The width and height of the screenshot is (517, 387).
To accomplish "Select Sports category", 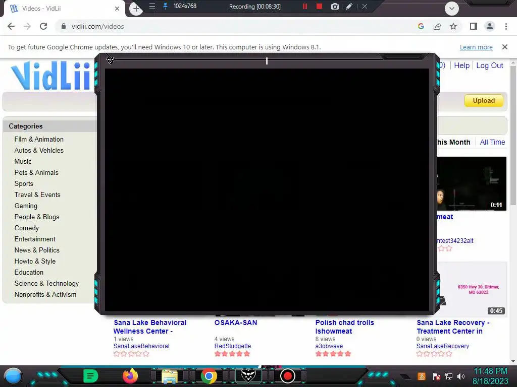I will 24,183.
